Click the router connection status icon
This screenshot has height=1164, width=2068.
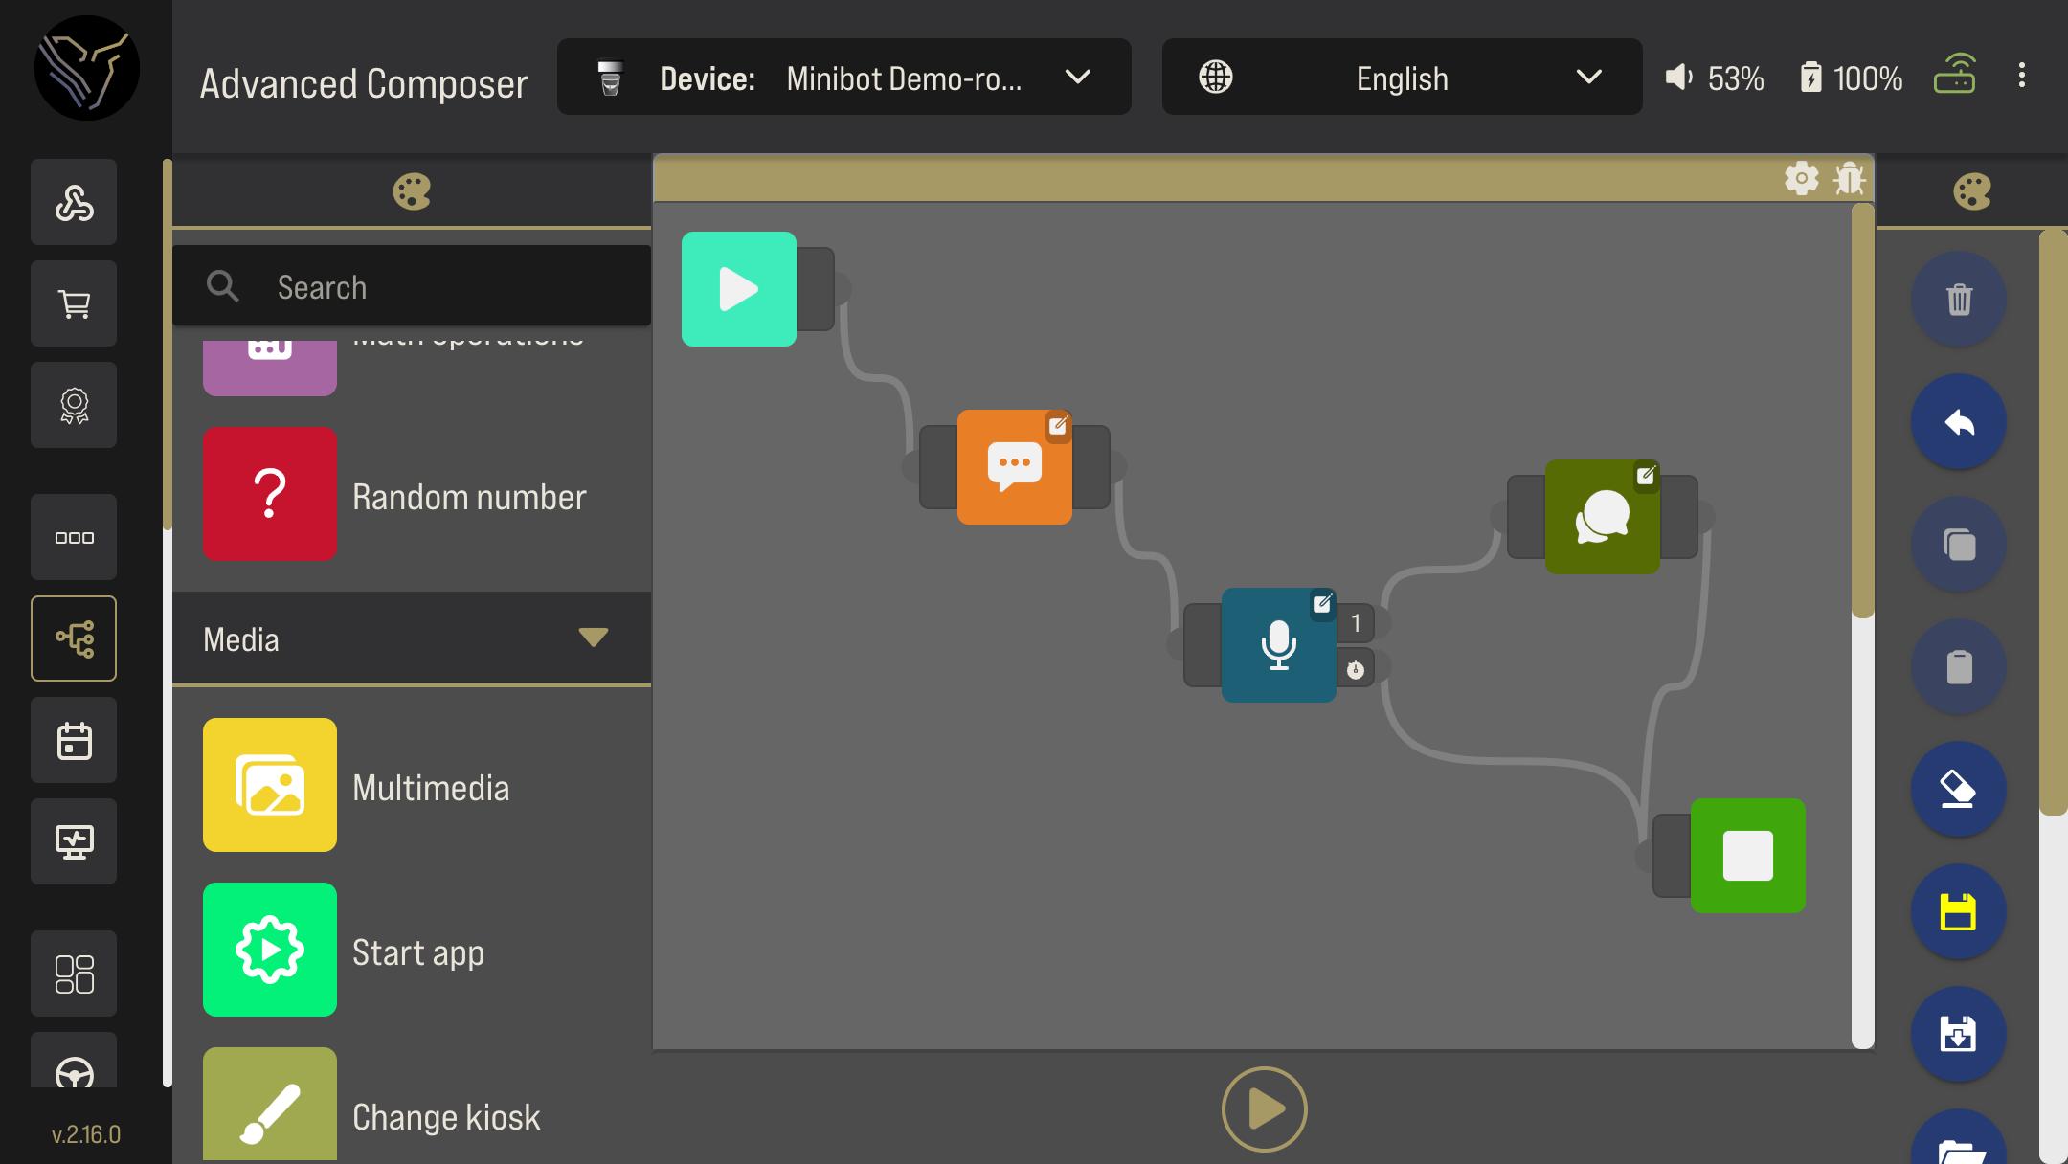tap(1954, 73)
